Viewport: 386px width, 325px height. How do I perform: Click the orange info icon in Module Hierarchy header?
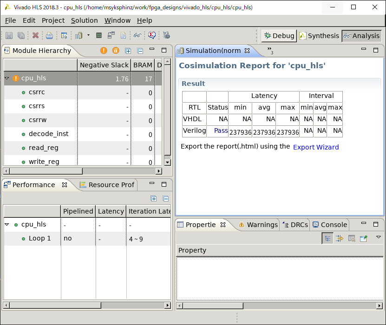tap(116, 51)
